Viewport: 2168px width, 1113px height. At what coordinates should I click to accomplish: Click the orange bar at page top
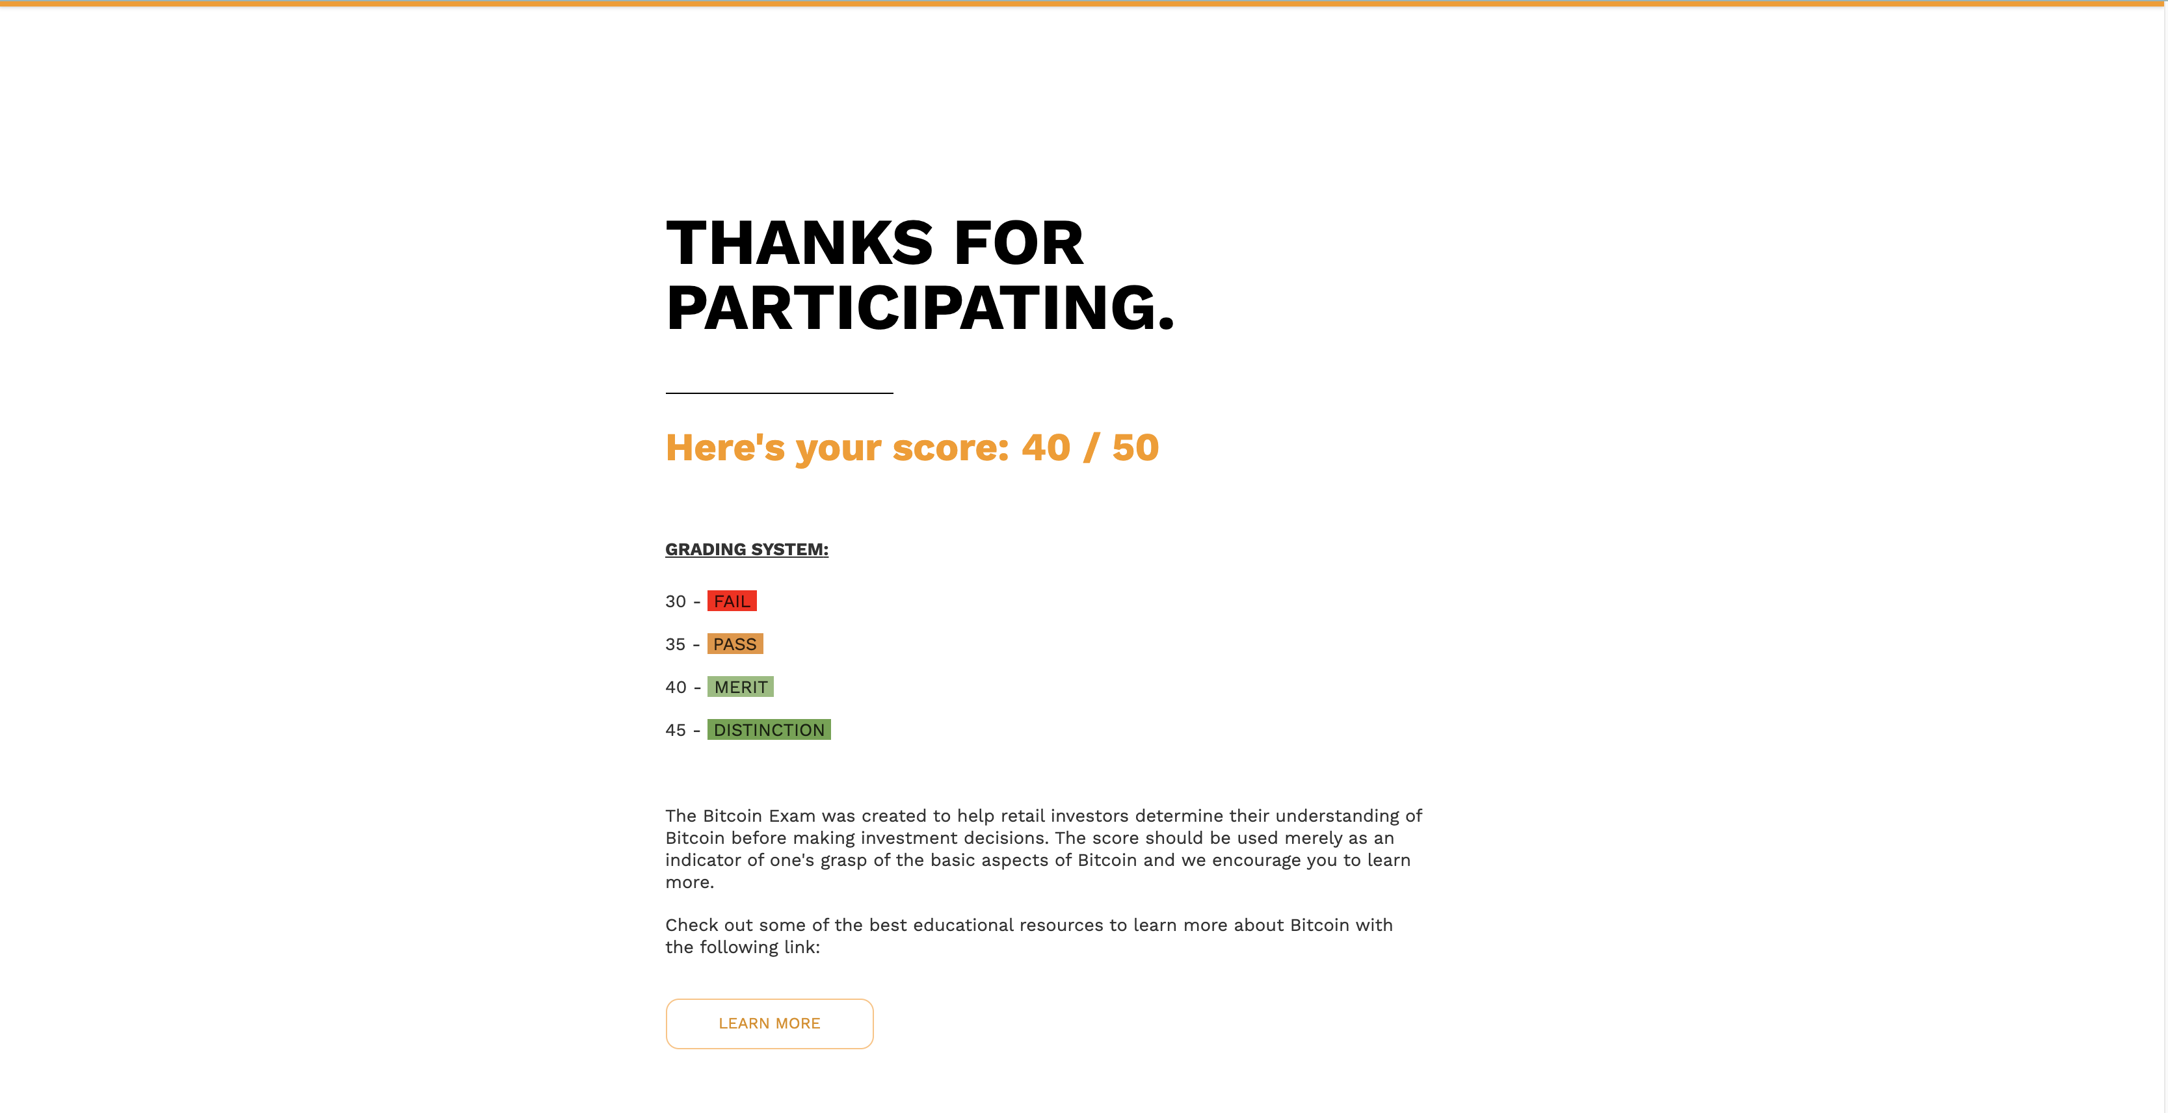pyautogui.click(x=1081, y=3)
